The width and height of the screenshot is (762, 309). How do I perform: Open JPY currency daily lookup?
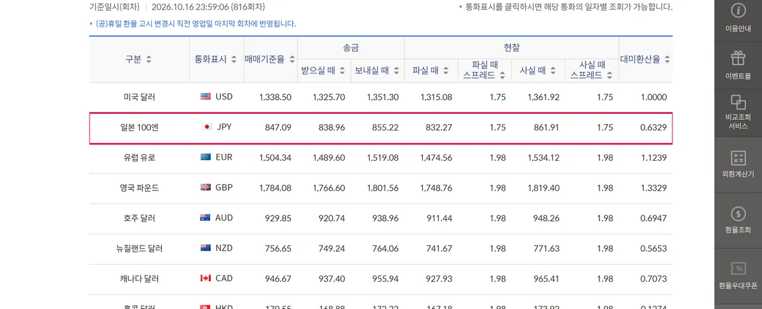click(x=224, y=127)
